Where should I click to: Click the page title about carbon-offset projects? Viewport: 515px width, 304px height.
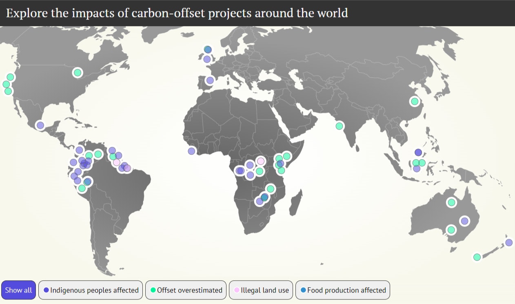(x=177, y=13)
